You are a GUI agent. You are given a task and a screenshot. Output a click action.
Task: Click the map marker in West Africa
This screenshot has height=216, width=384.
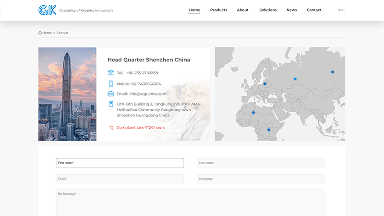(253, 113)
